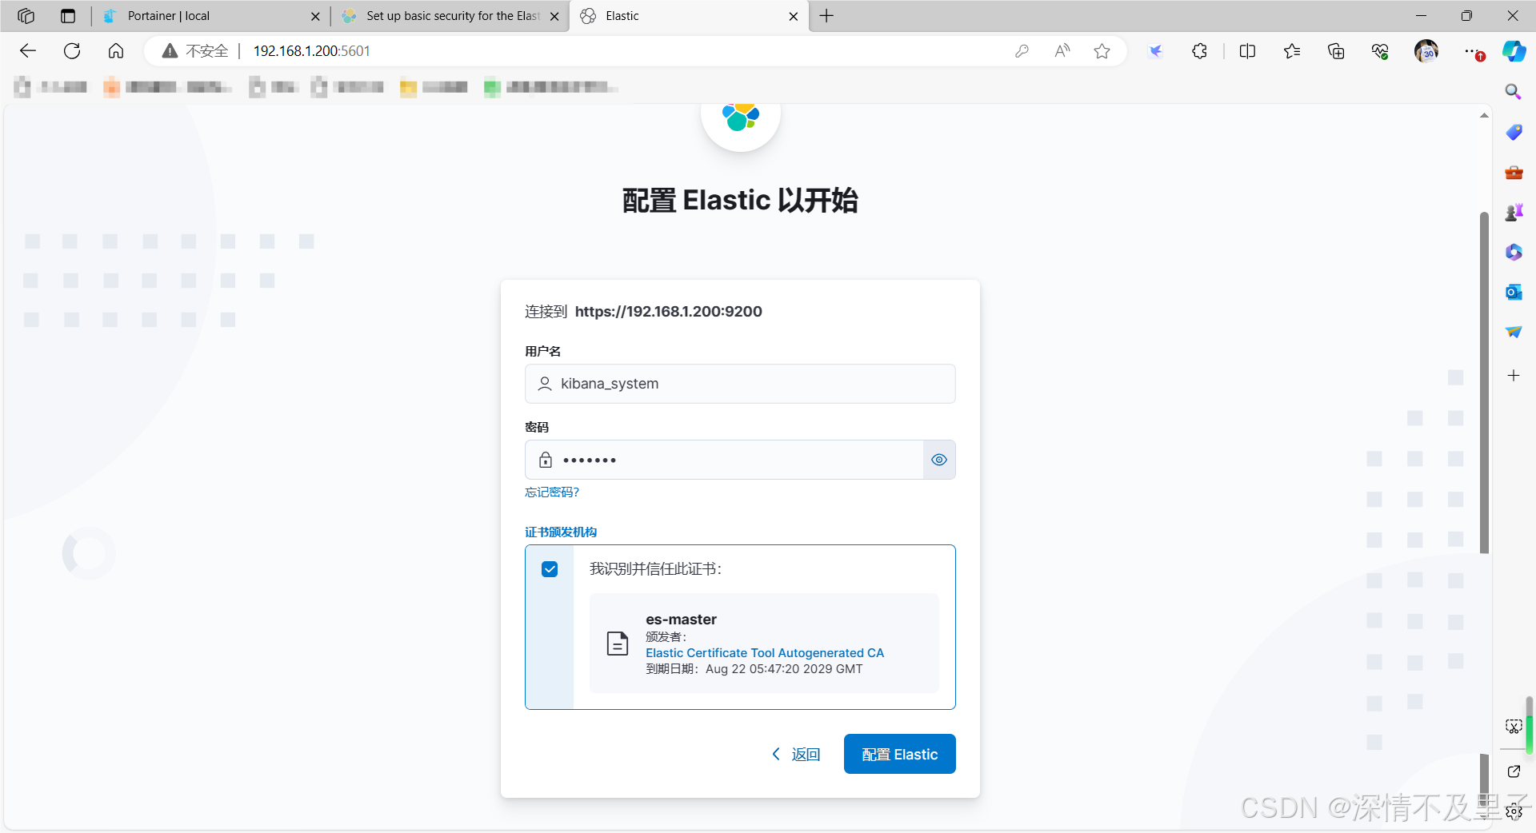
Task: Click the 忘记密码? link
Action: tap(552, 492)
